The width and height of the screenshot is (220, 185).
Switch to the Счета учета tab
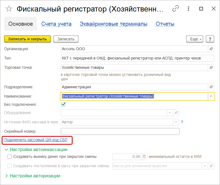click(x=56, y=24)
